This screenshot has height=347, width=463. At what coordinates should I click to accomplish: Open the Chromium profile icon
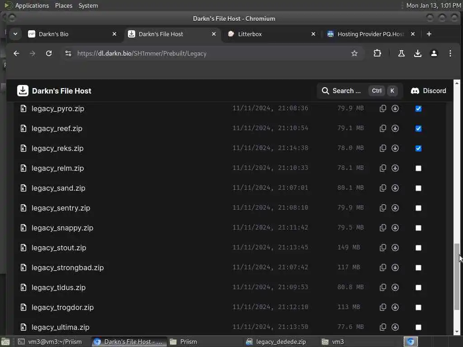(434, 53)
